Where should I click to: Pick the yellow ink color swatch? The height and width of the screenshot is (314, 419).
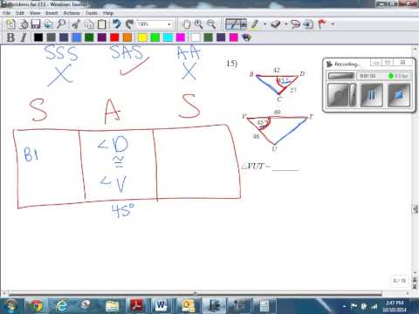(142, 38)
